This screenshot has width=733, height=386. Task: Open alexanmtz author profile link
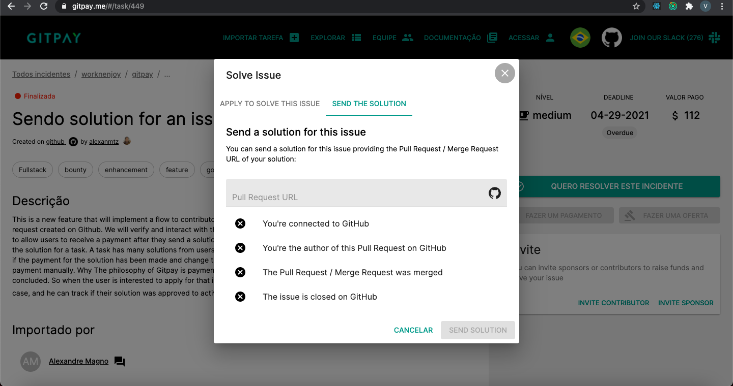[x=104, y=142]
